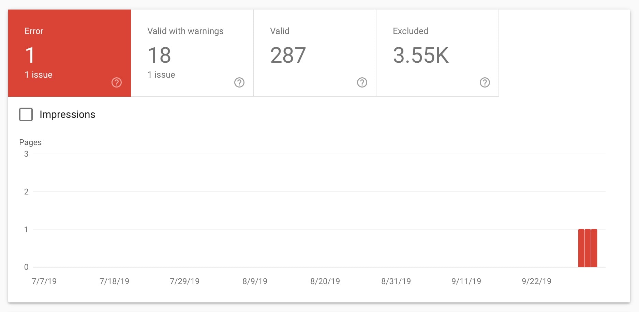Open the Excluded pages tab
This screenshot has height=312, width=639.
(437, 53)
